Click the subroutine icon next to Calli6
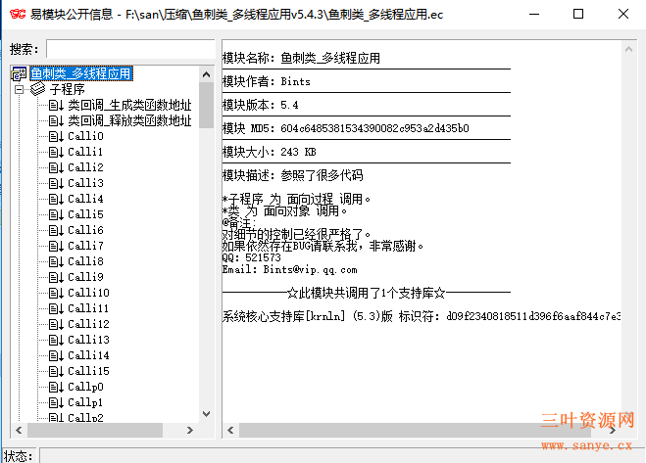 pyautogui.click(x=56, y=230)
